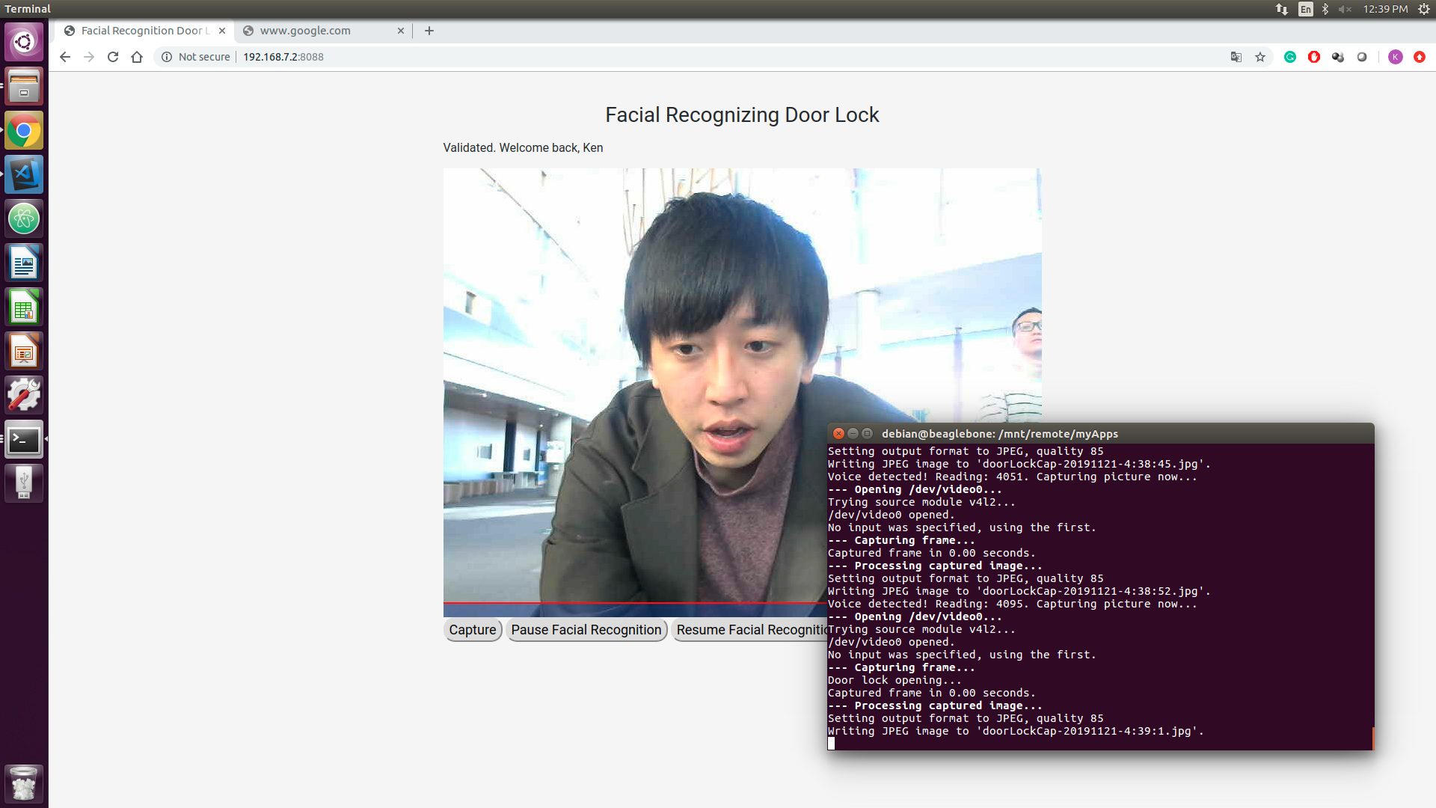Open the AdBlock extension icon
This screenshot has height=808, width=1436.
(x=1314, y=57)
